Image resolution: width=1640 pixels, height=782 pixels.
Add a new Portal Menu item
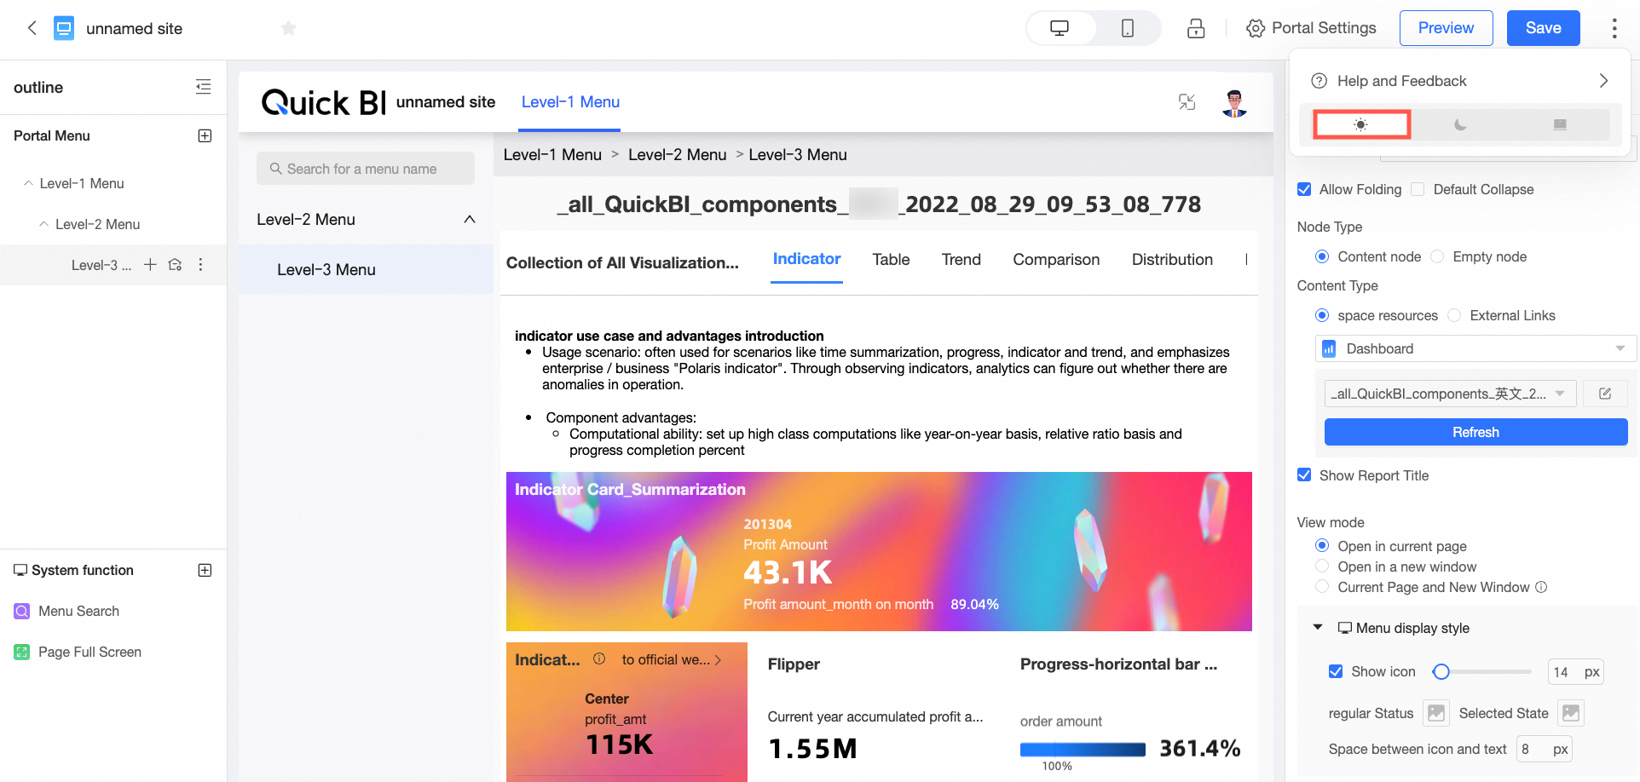pyautogui.click(x=205, y=135)
